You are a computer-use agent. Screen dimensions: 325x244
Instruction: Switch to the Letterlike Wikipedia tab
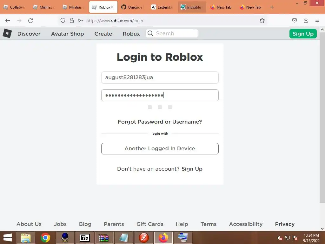point(162,7)
